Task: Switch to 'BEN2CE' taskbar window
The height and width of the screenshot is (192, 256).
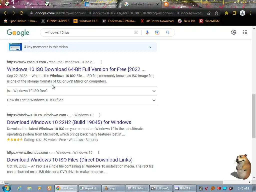Action: (185, 188)
